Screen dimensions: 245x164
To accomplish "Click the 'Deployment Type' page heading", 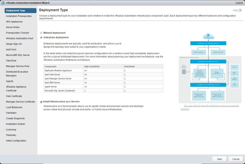I will [x=53, y=10].
